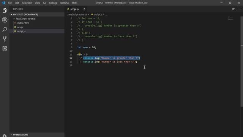Select script.js in the explorer
This screenshot has height=137, width=243.
(37, 31)
